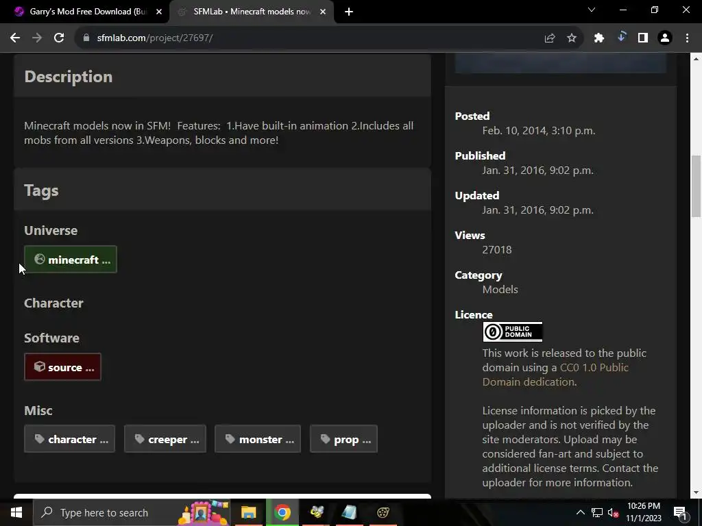Show hidden system tray icons
Viewport: 702px width, 526px height.
(x=580, y=512)
